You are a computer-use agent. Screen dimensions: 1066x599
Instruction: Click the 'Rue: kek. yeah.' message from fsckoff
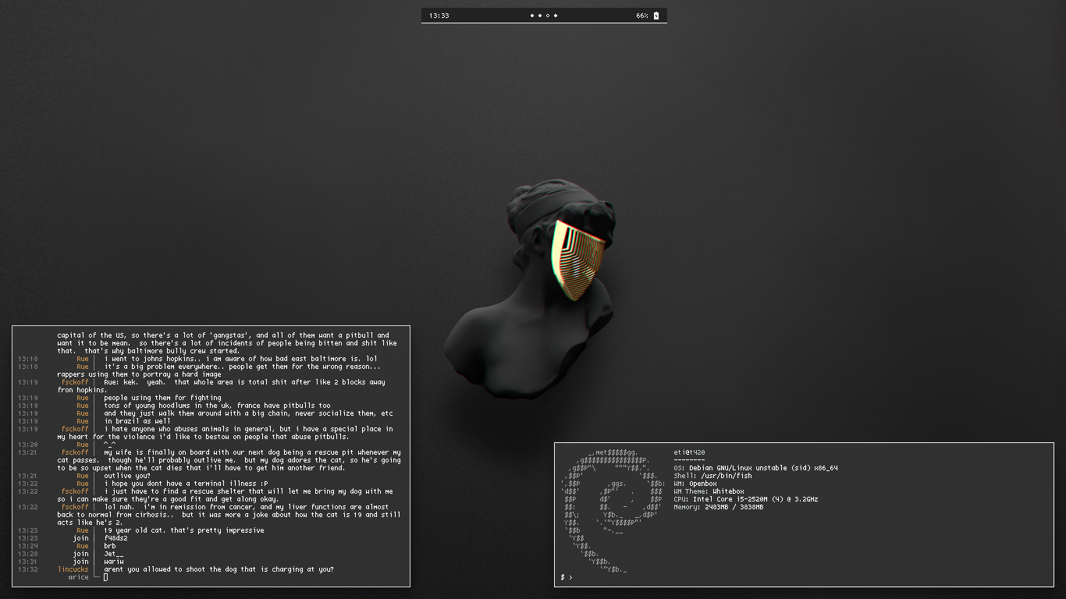coord(221,386)
